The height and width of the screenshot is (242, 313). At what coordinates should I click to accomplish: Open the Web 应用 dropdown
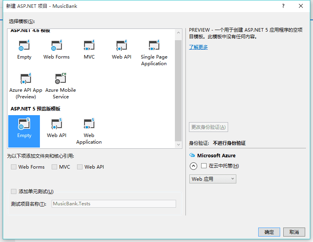point(212,179)
